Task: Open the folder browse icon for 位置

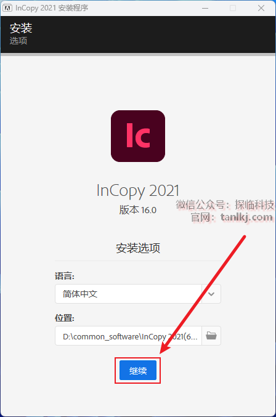Action: pos(211,336)
